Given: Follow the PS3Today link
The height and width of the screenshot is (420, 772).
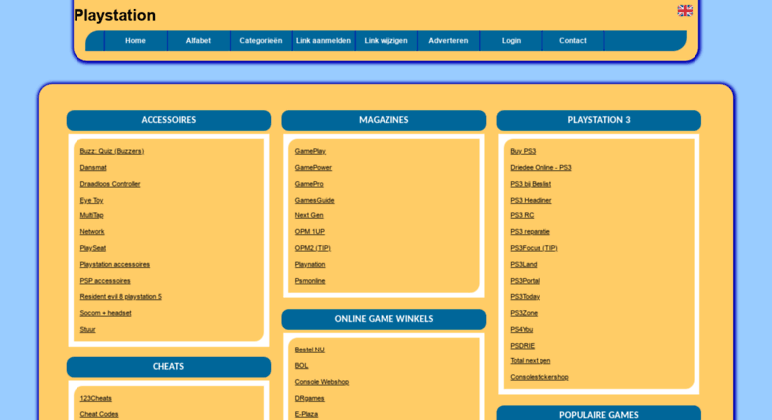Looking at the screenshot, I should point(525,296).
